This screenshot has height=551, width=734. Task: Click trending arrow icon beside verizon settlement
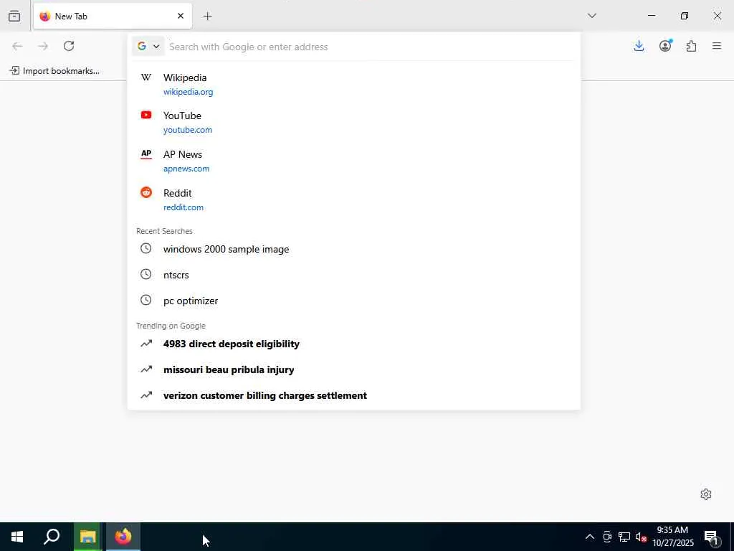click(146, 395)
